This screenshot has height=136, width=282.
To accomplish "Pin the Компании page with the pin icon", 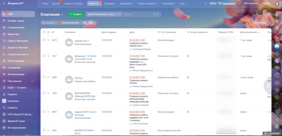I will pos(62,14).
